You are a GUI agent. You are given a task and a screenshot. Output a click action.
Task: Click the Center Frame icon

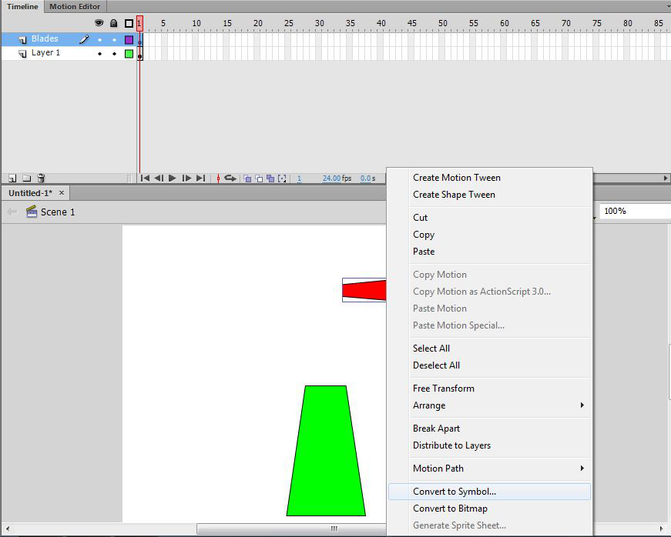(x=218, y=178)
